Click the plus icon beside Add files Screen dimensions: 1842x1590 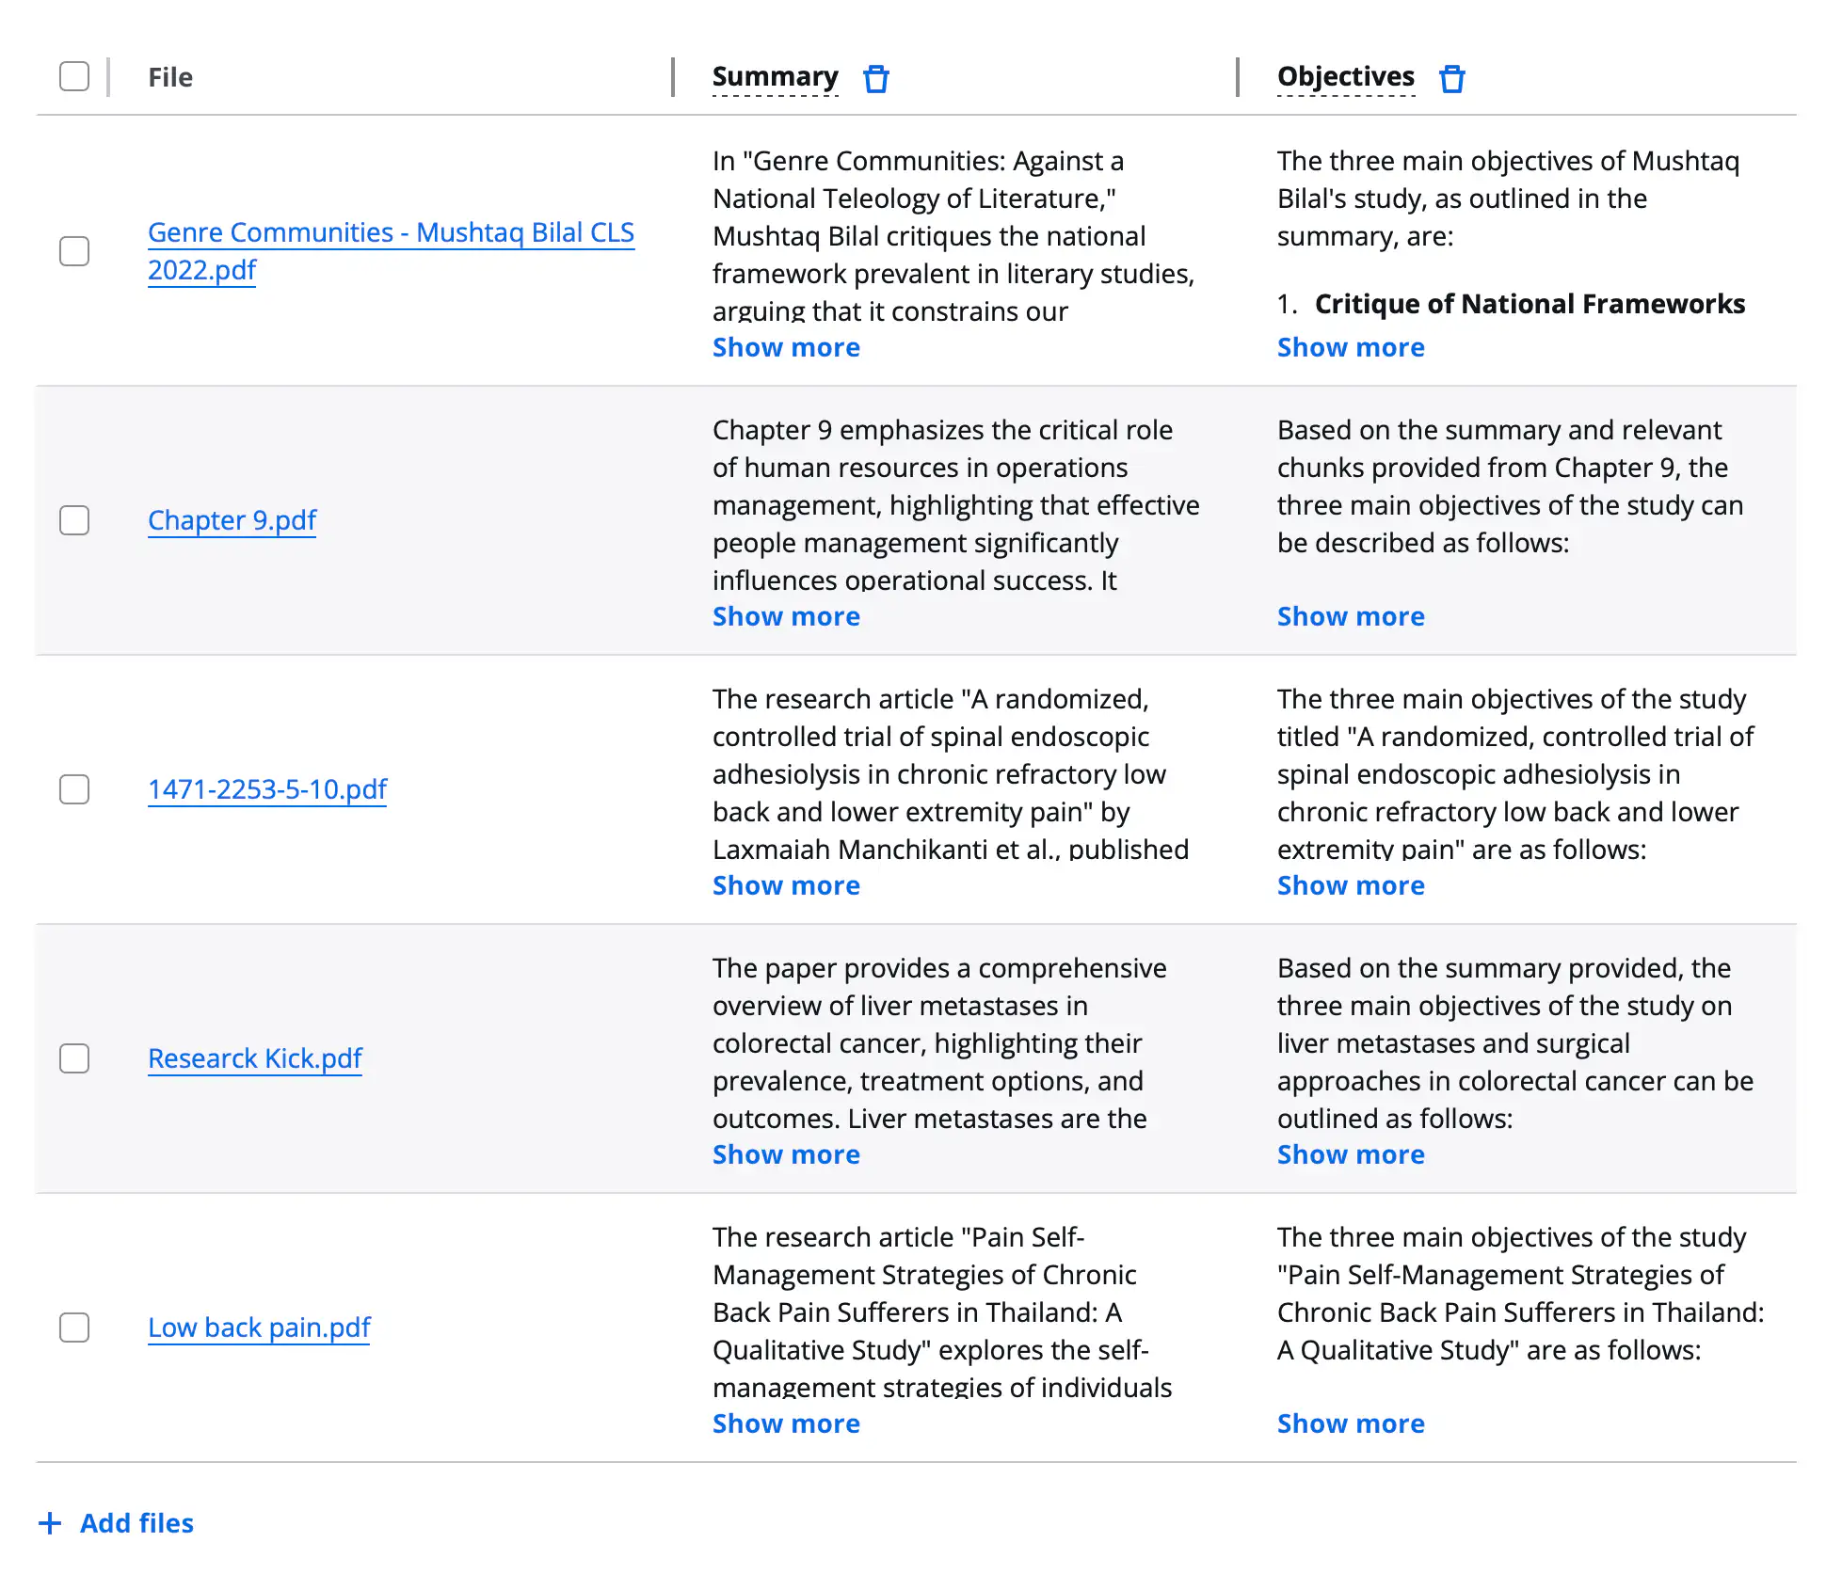[x=50, y=1523]
